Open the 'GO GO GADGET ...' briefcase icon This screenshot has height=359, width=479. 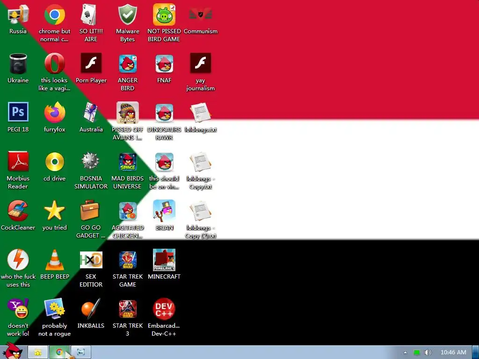(90, 210)
